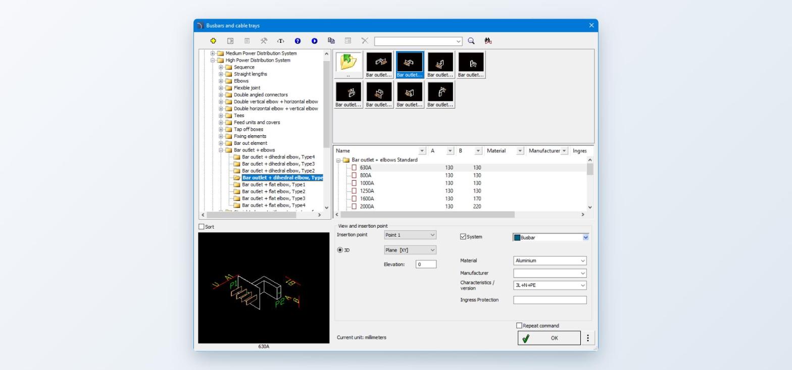Click the magnifying glass search icon
This screenshot has height=370, width=792.
click(471, 41)
